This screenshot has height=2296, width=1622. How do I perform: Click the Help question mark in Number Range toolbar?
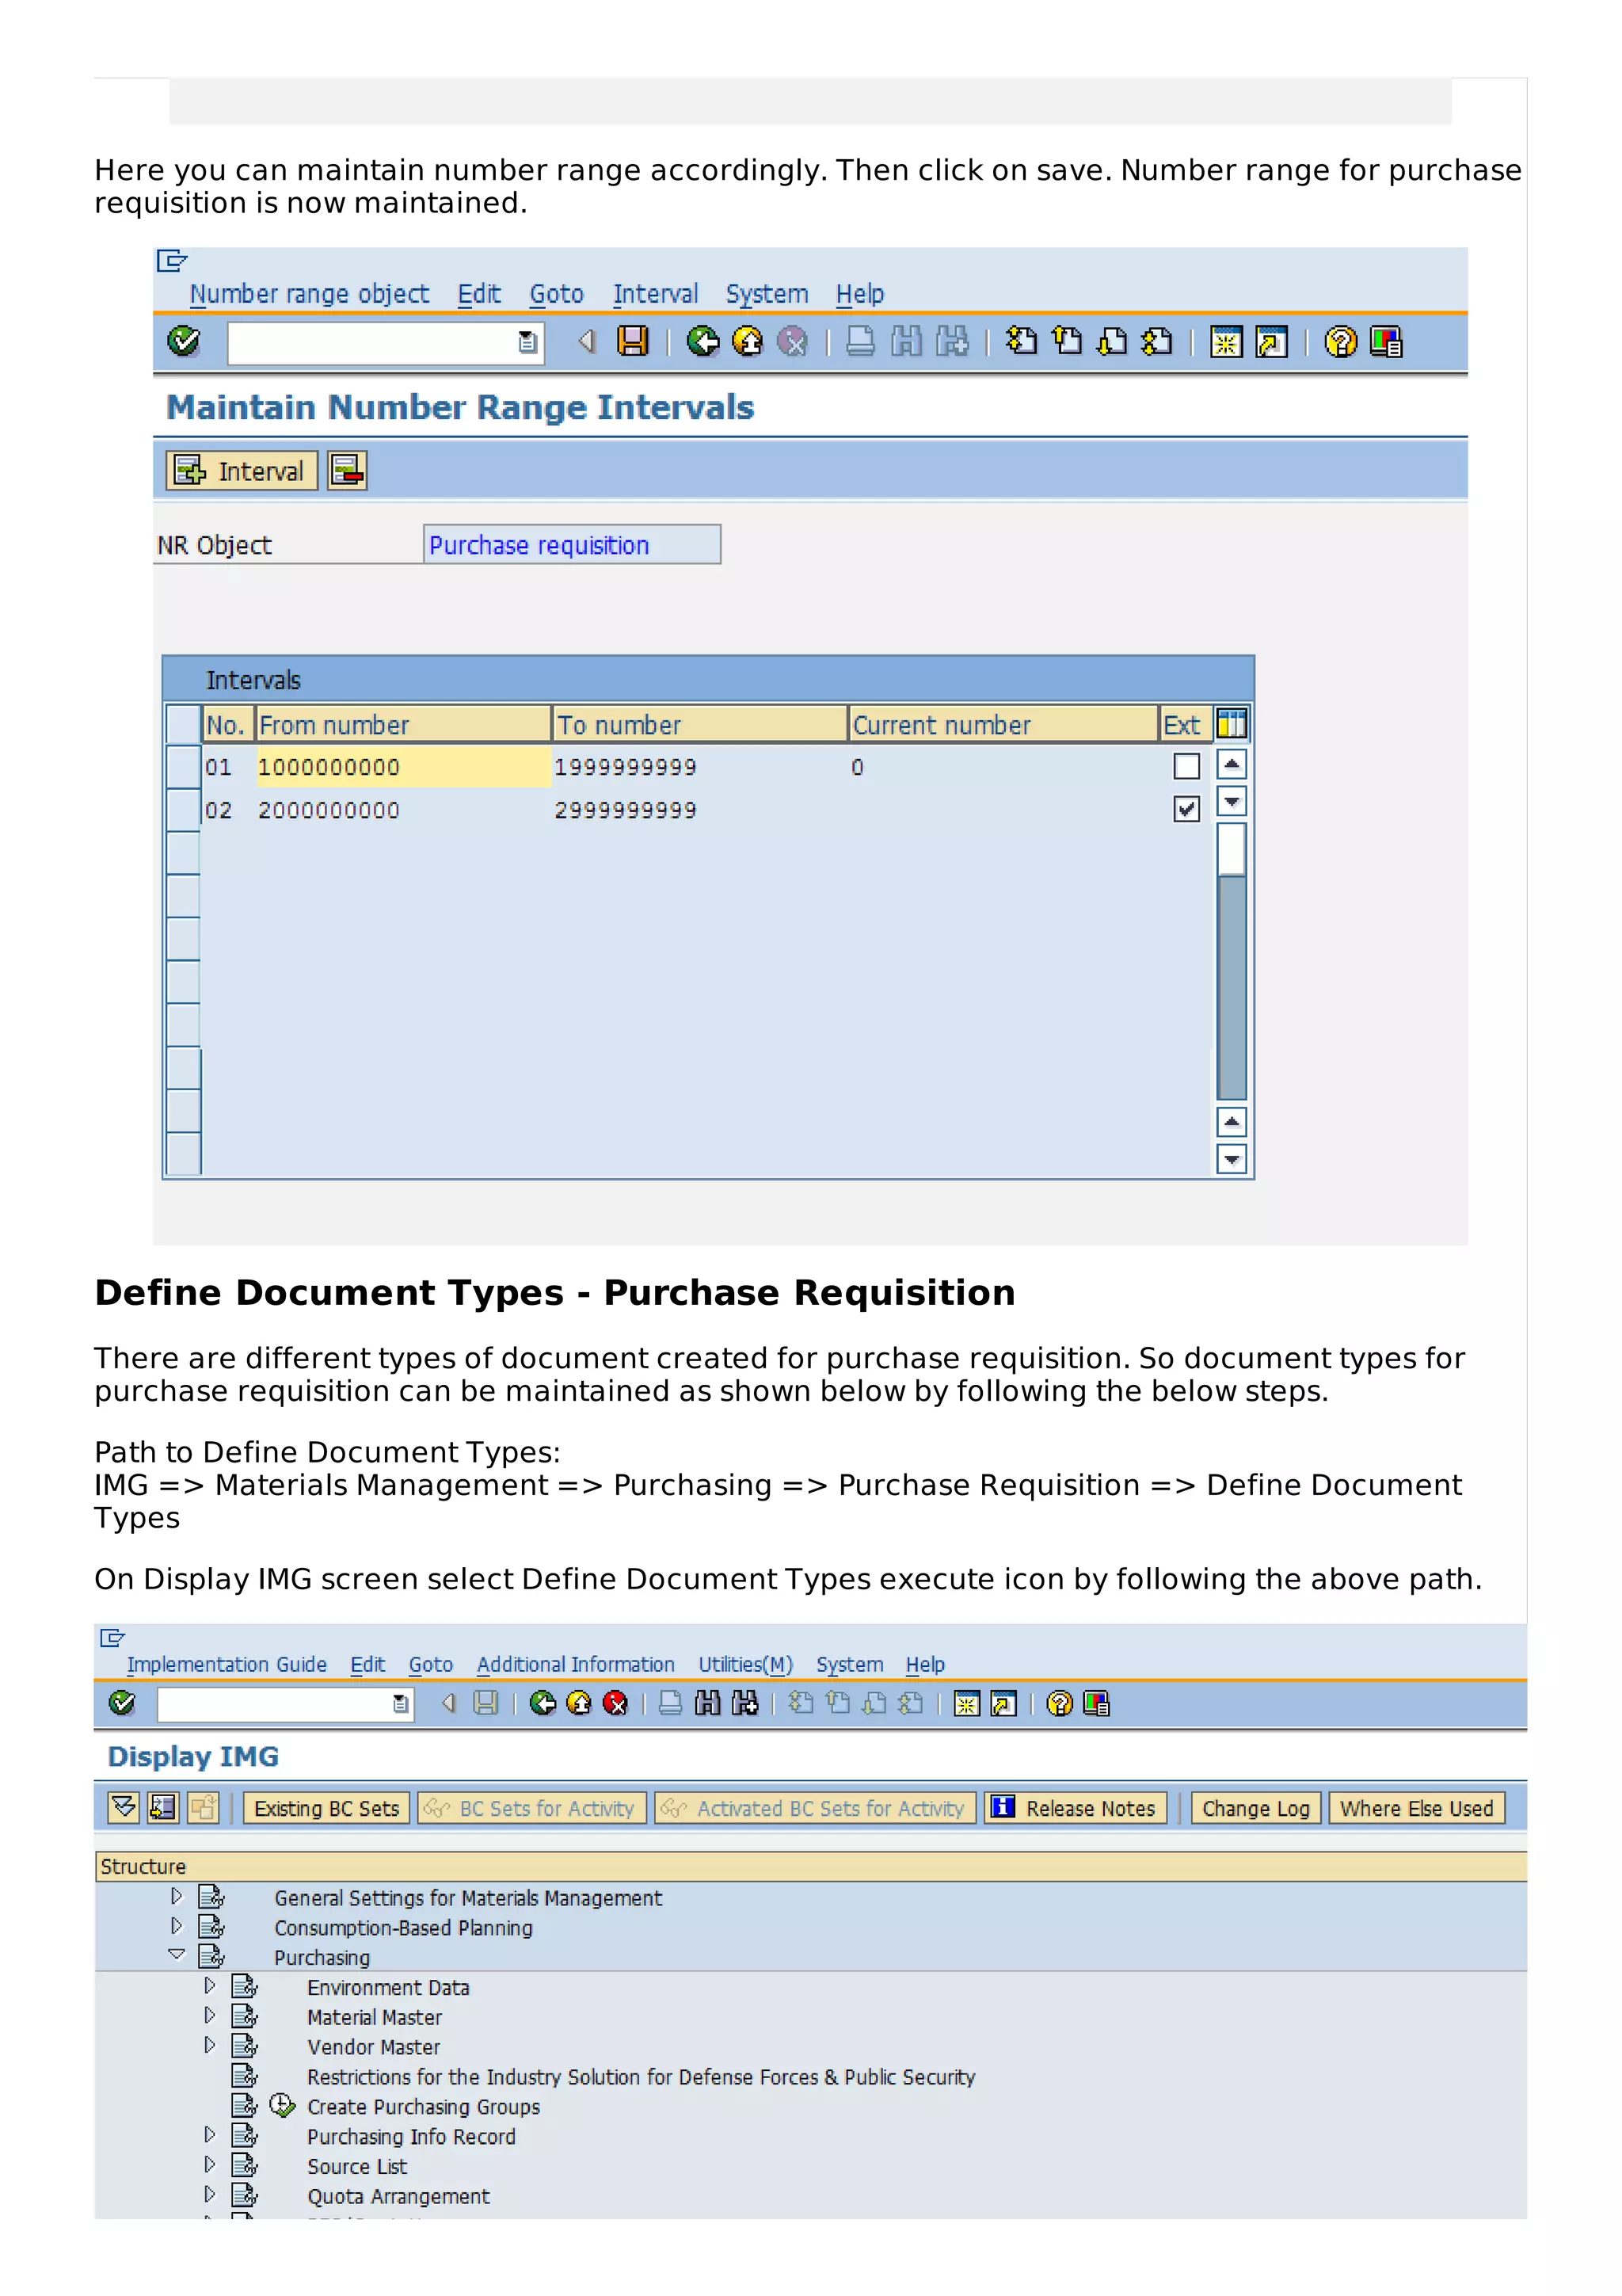coord(1340,342)
